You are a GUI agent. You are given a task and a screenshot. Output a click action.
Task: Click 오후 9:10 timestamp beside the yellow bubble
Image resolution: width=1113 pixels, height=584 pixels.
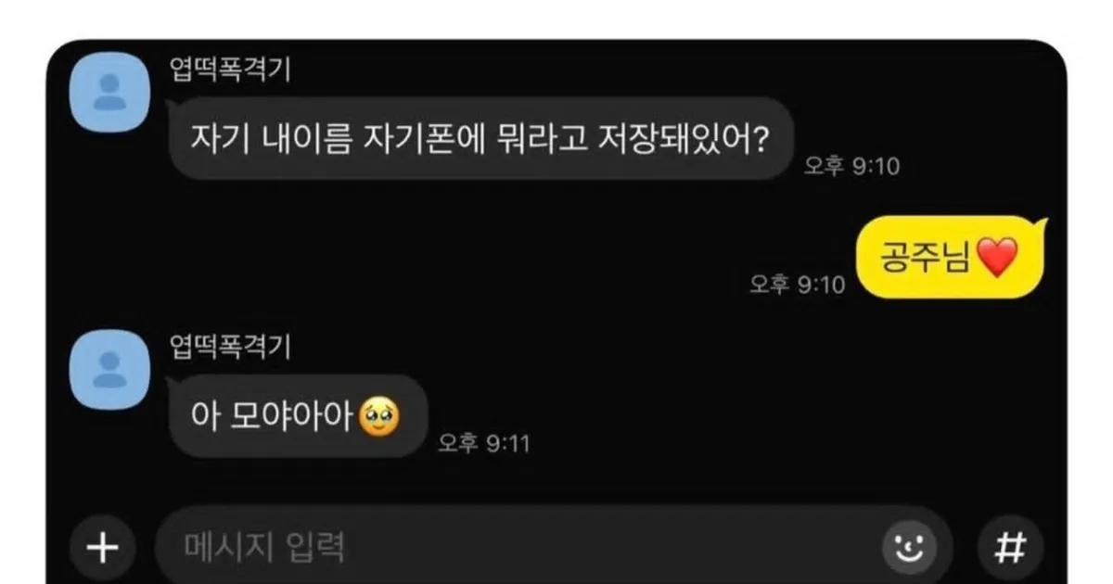tap(798, 285)
